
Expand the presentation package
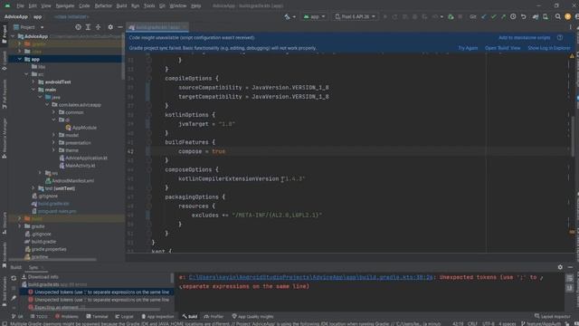point(53,143)
